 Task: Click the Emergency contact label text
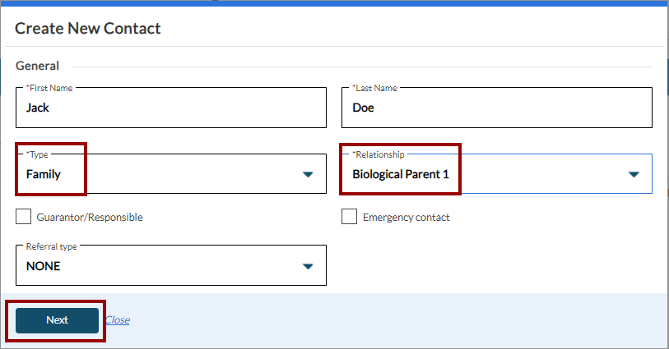[x=406, y=218]
